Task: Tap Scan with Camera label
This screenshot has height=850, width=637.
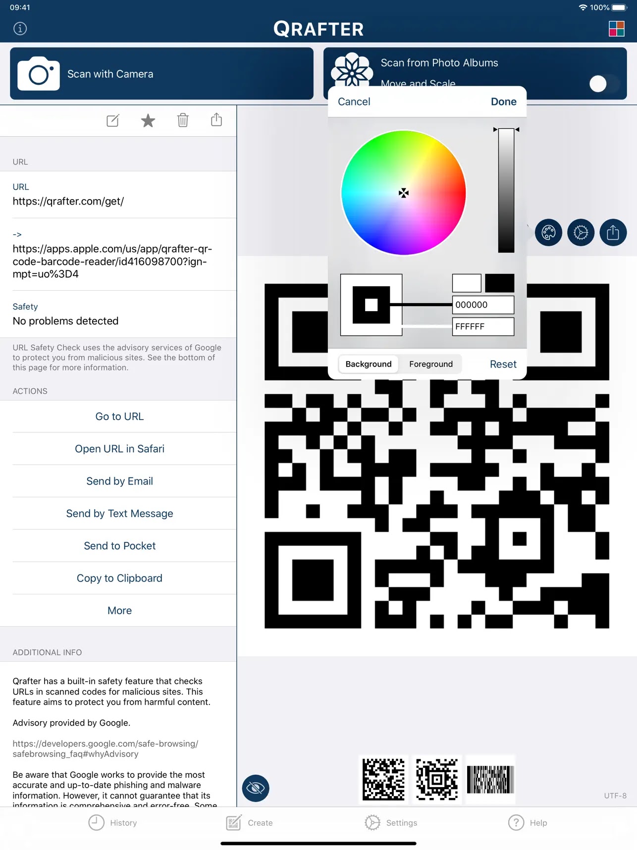Action: click(110, 74)
